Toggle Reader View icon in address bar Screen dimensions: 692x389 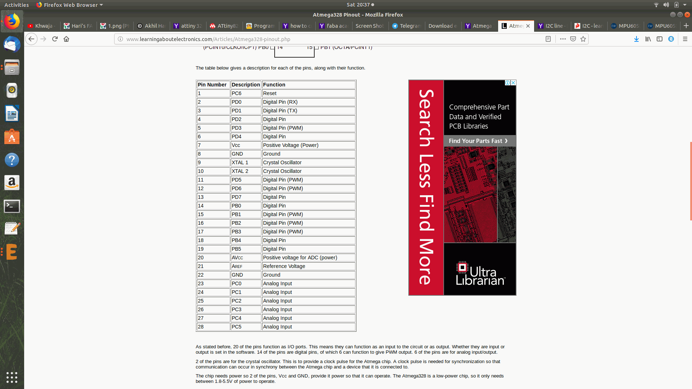(548, 39)
